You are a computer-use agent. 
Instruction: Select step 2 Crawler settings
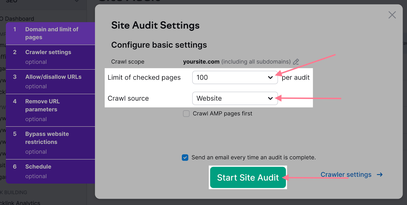50,57
